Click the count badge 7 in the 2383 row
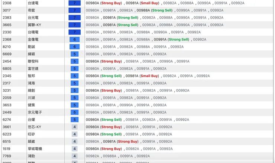The width and height of the screenshot is (275, 163). point(75,18)
